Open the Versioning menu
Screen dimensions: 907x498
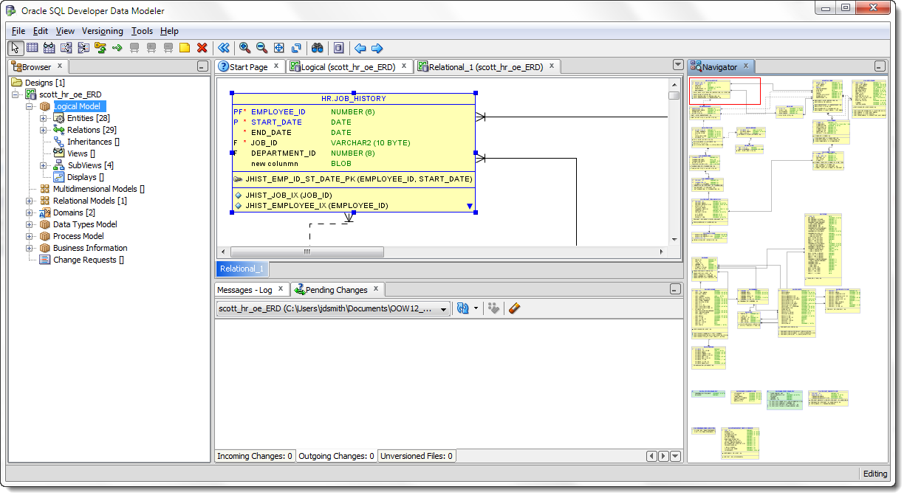(103, 31)
